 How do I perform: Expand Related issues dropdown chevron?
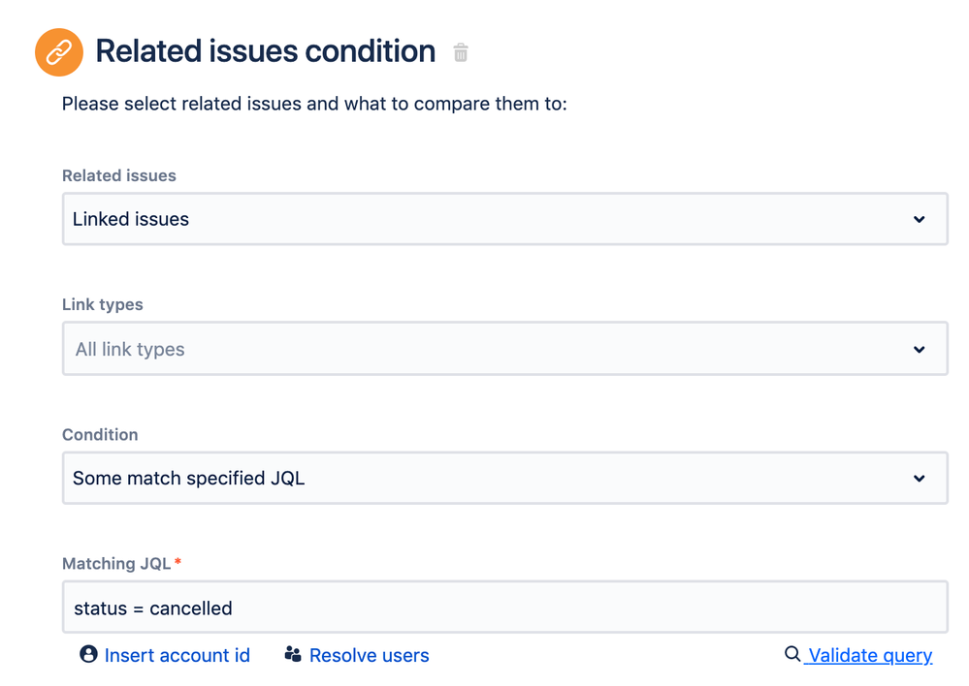point(919,219)
